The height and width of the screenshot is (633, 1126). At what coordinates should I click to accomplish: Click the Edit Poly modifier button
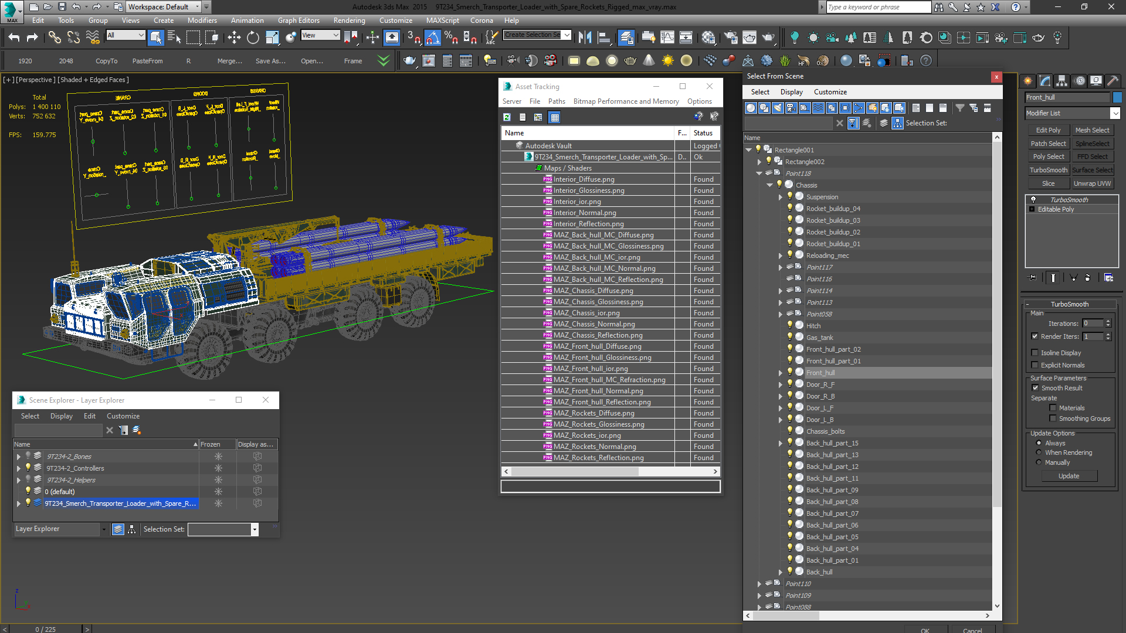(x=1048, y=130)
